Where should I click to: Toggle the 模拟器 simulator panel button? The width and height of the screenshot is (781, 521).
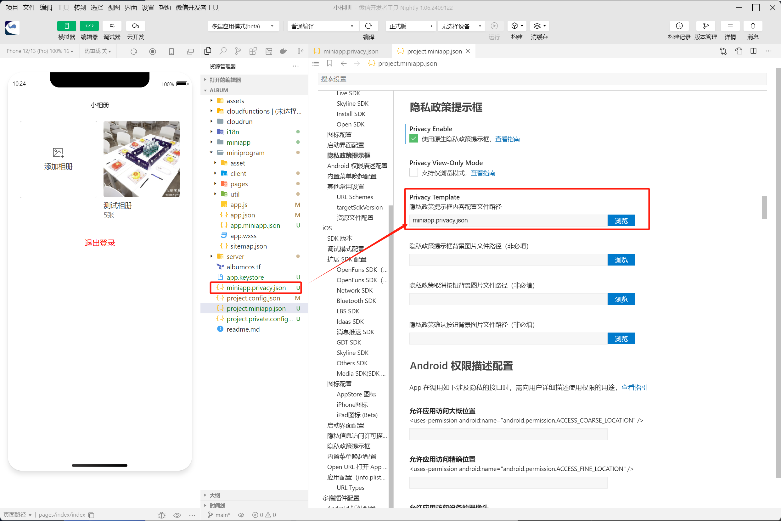coord(66,26)
